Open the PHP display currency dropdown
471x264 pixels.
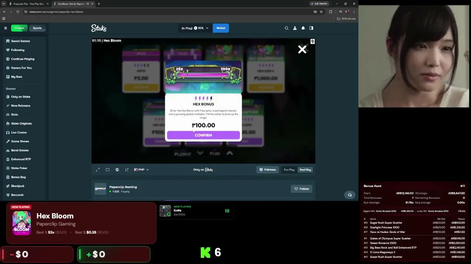(141, 170)
